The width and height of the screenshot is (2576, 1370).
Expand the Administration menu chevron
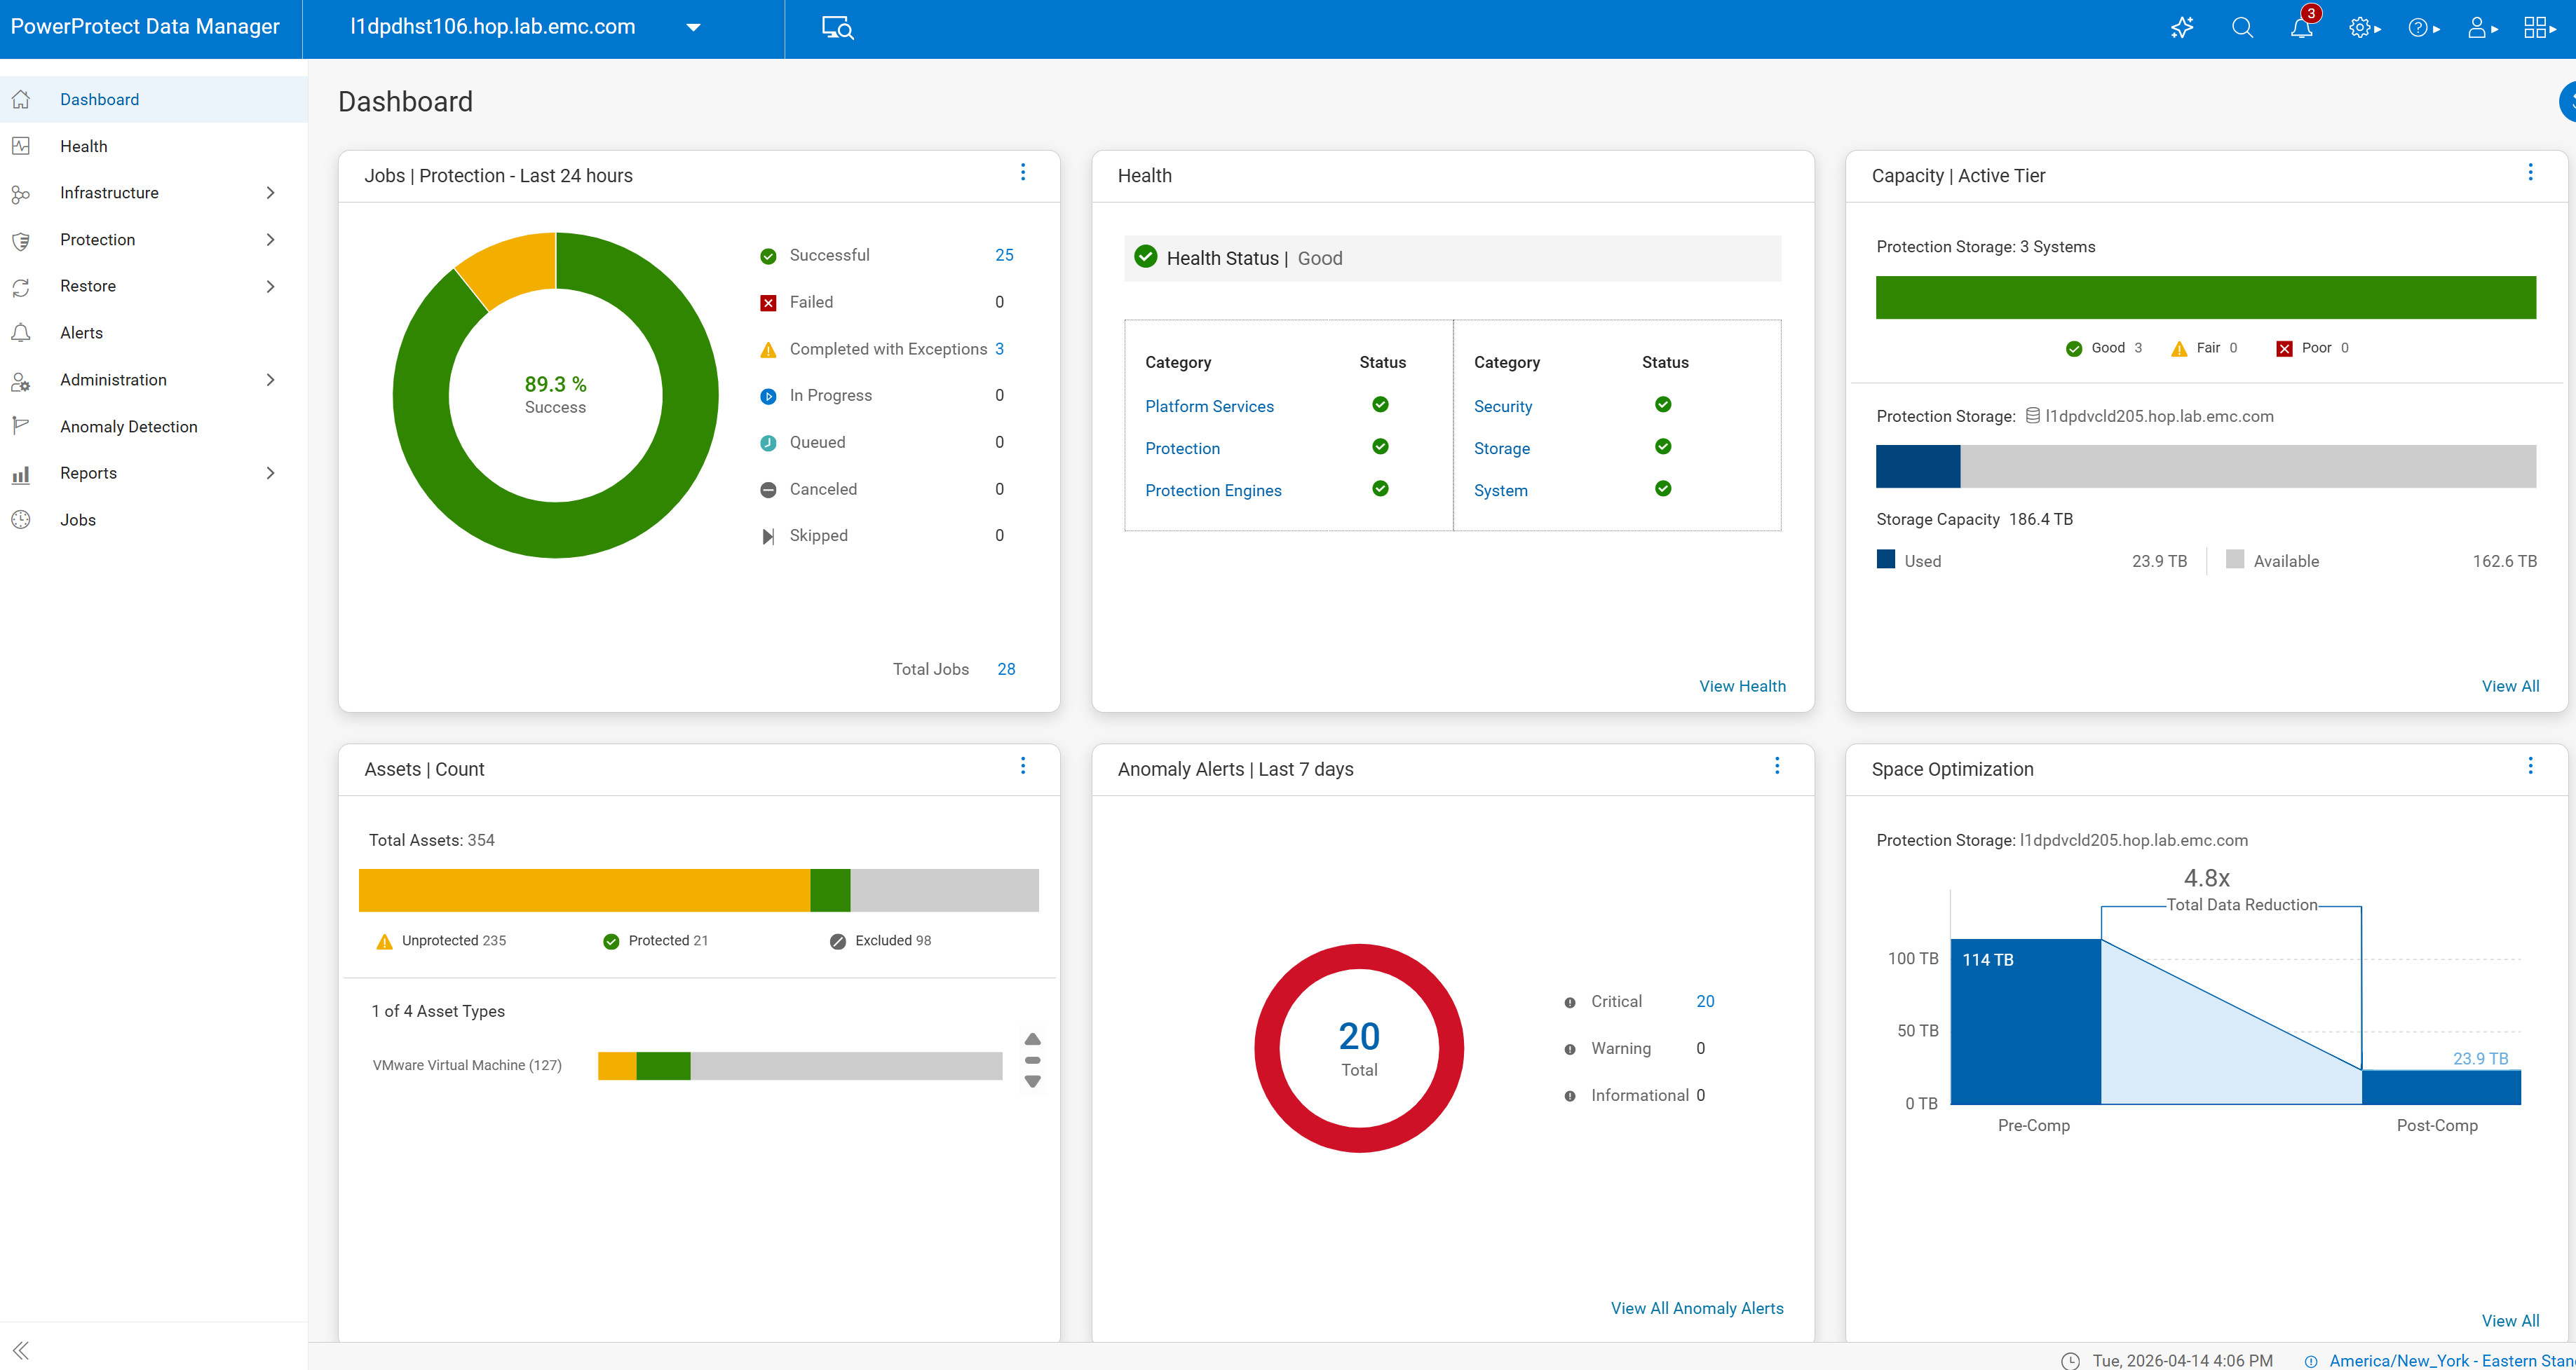click(x=270, y=380)
